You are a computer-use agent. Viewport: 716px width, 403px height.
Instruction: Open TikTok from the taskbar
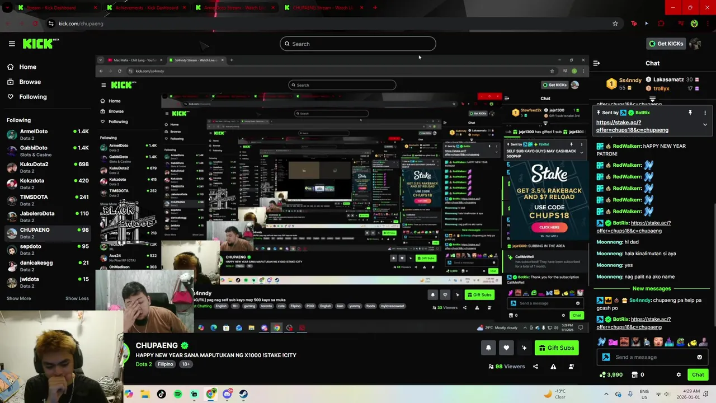(x=162, y=394)
